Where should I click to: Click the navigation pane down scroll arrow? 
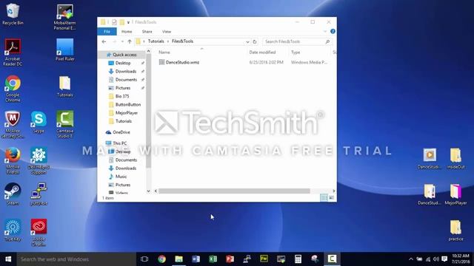coord(148,191)
